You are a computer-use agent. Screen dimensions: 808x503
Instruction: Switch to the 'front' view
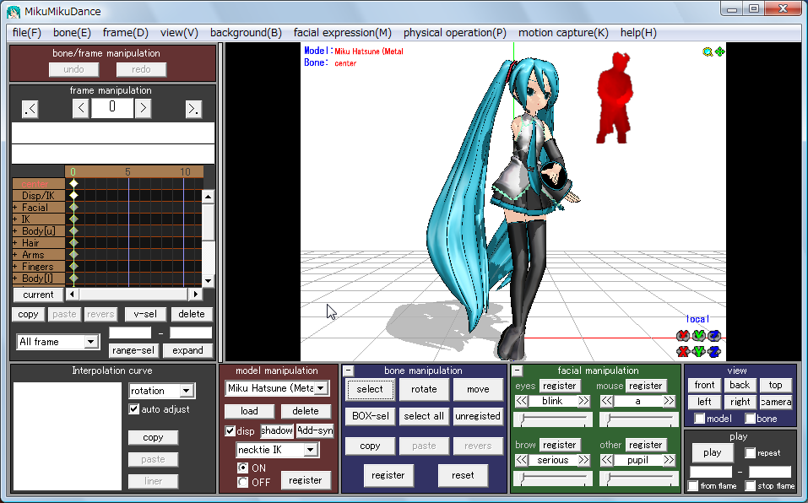(x=704, y=385)
